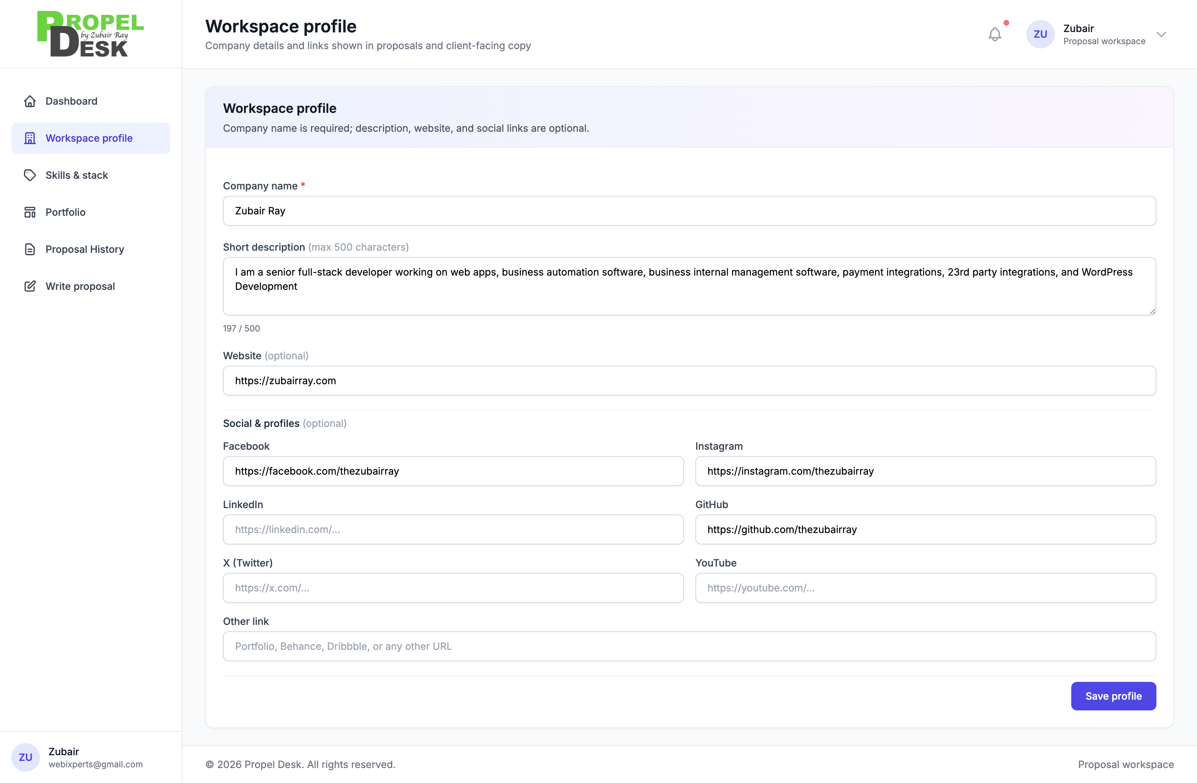Click the Skills & stack tag icon
Image resolution: width=1197 pixels, height=783 pixels.
(30, 175)
